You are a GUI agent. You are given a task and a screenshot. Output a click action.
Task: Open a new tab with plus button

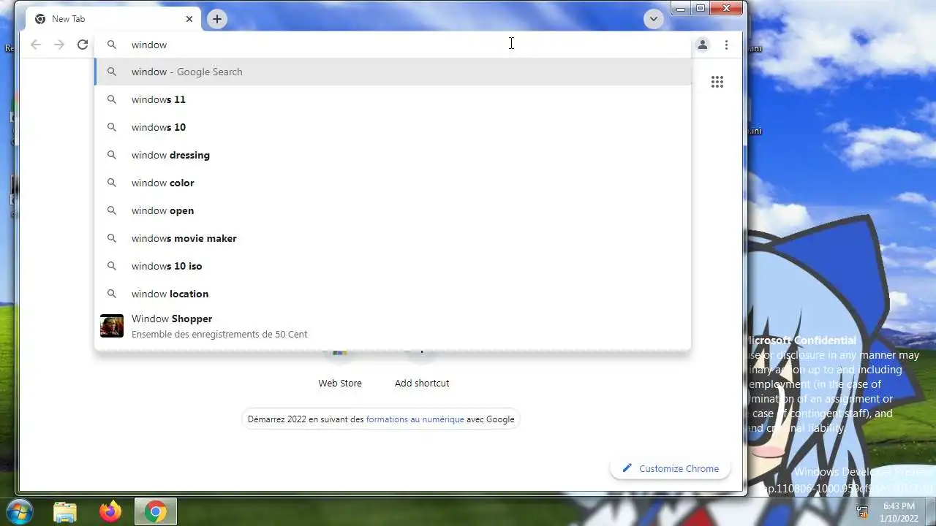217,19
